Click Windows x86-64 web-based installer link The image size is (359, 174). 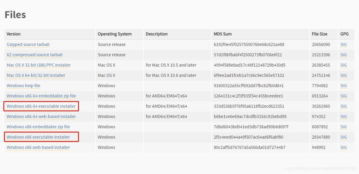pos(41,117)
